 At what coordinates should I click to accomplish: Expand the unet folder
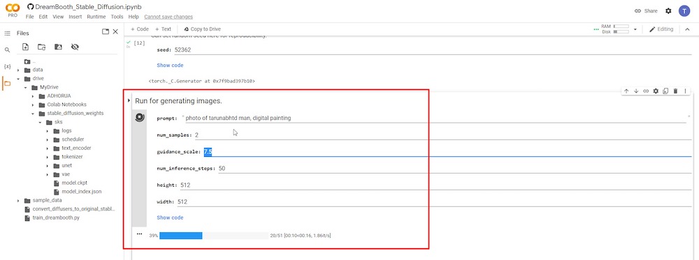[x=48, y=165]
